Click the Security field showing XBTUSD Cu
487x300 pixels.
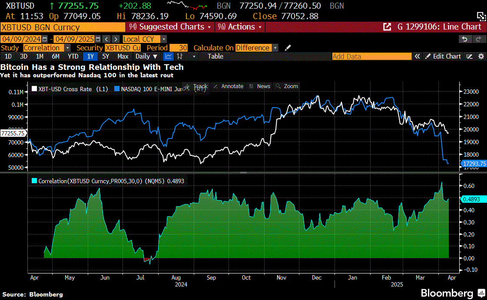pos(123,48)
